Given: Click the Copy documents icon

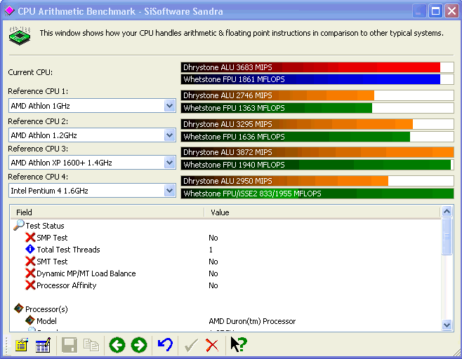Looking at the screenshot, I should point(91,345).
